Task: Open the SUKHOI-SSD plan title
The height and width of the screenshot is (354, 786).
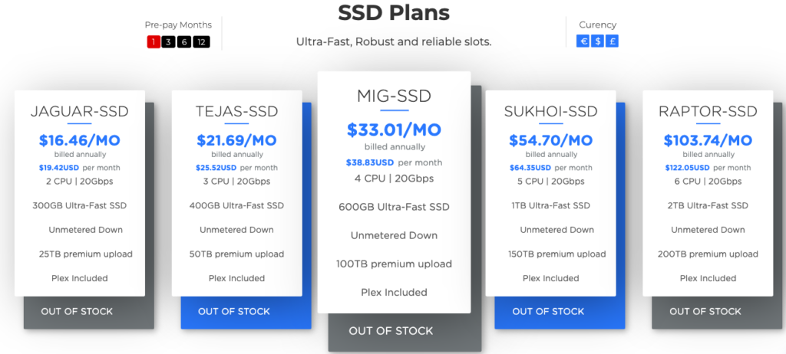Action: 550,111
